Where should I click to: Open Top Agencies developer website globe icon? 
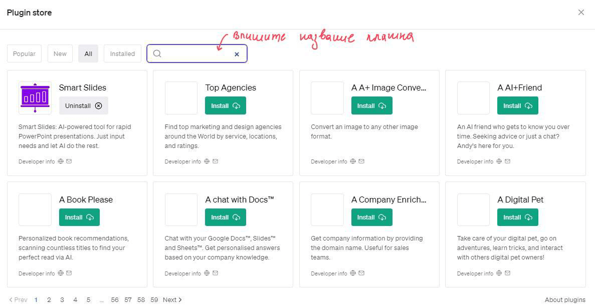click(207, 161)
